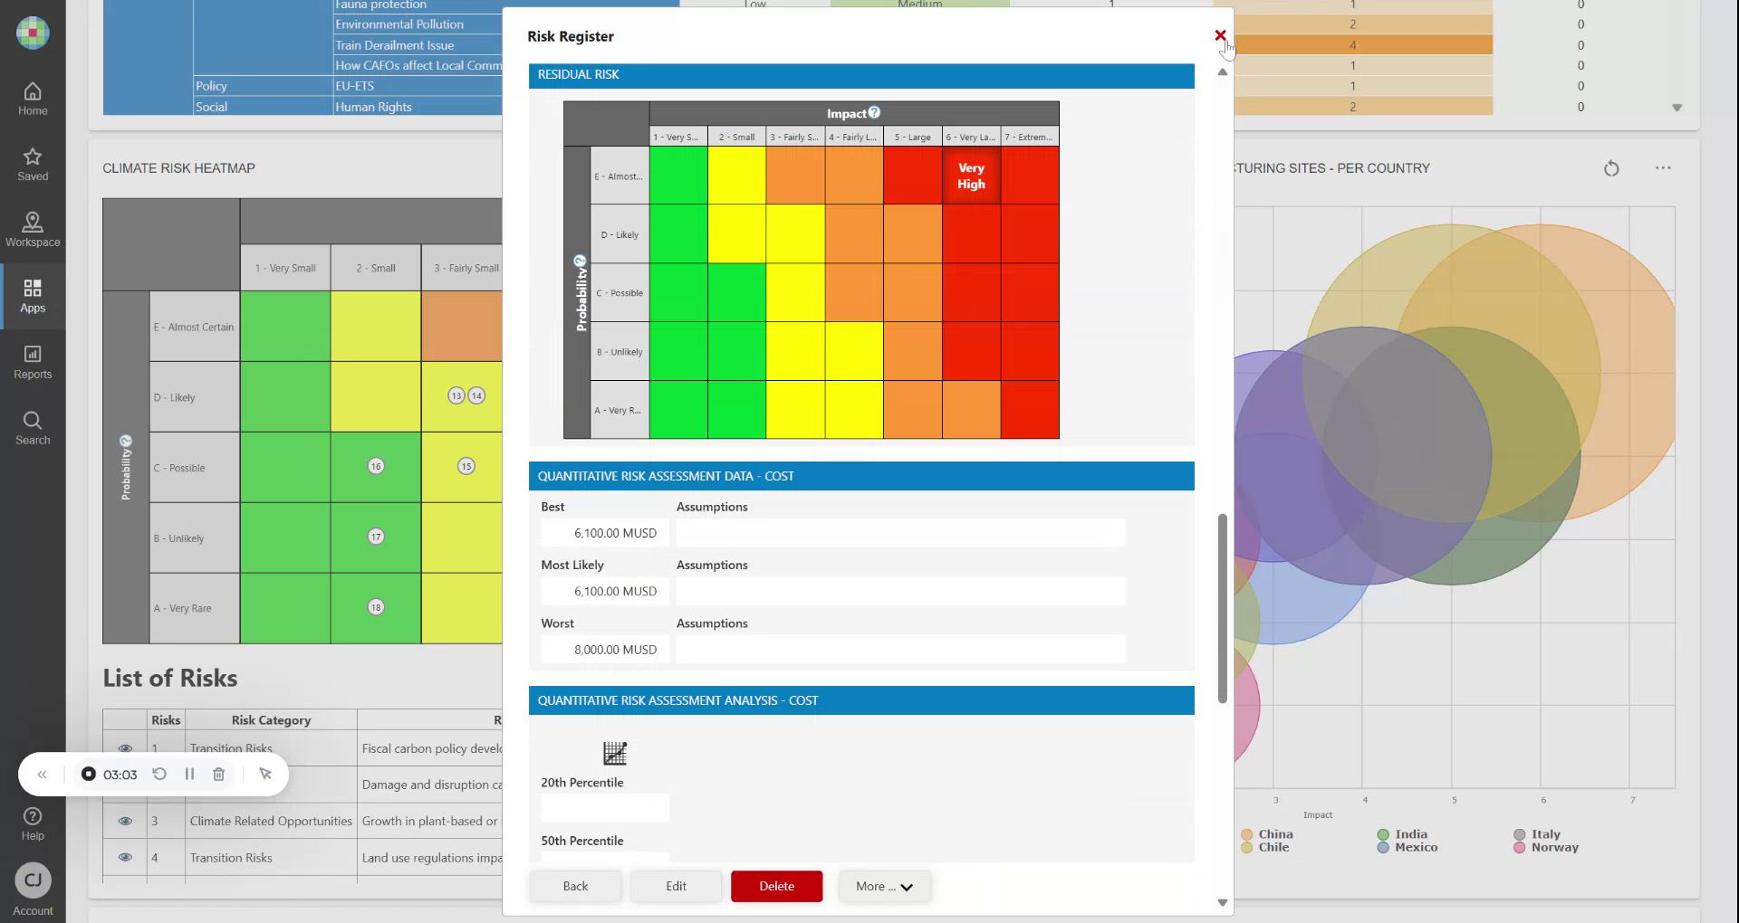Open Help from the sidebar
This screenshot has height=923, width=1739.
pyautogui.click(x=33, y=823)
